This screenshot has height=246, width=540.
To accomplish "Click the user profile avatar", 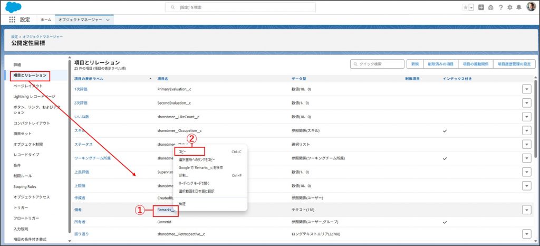I will pos(531,7).
